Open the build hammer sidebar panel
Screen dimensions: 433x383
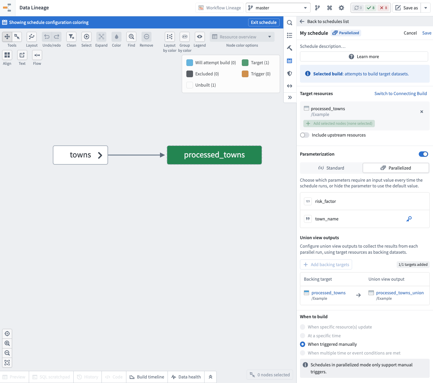(x=290, y=48)
